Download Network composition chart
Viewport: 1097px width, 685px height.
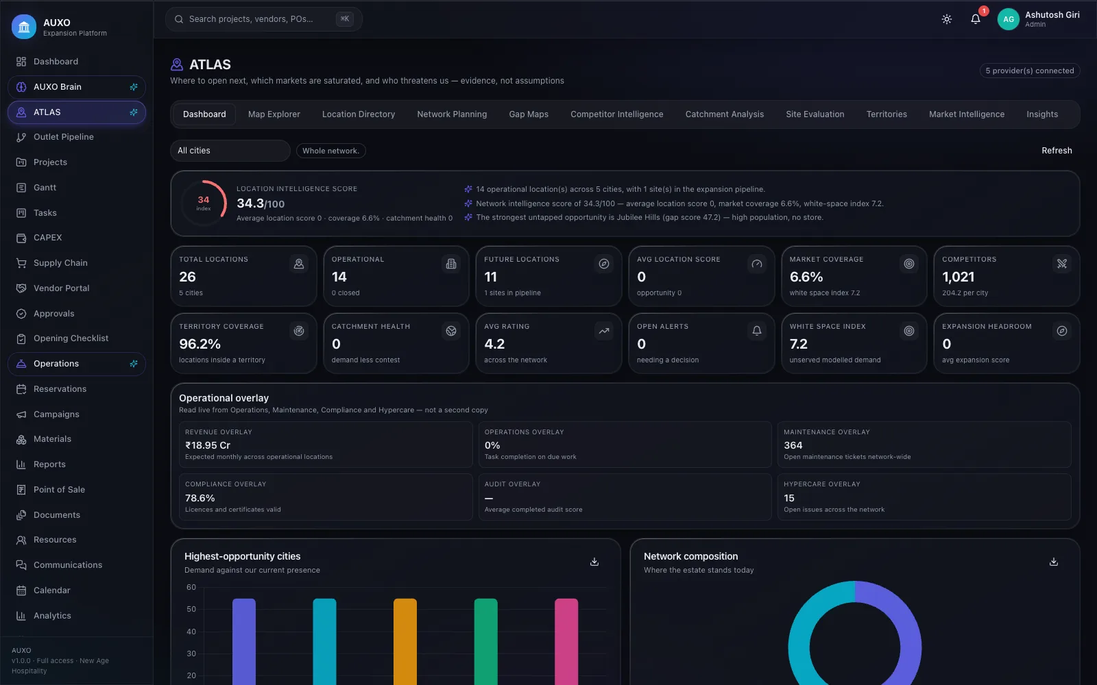1054,562
